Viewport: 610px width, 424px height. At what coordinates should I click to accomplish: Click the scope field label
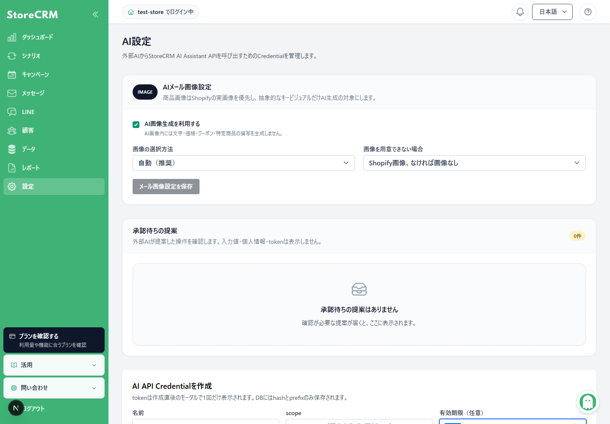pyautogui.click(x=294, y=413)
